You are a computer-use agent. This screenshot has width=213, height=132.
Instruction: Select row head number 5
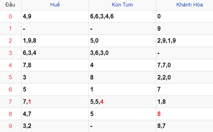coord(10,77)
